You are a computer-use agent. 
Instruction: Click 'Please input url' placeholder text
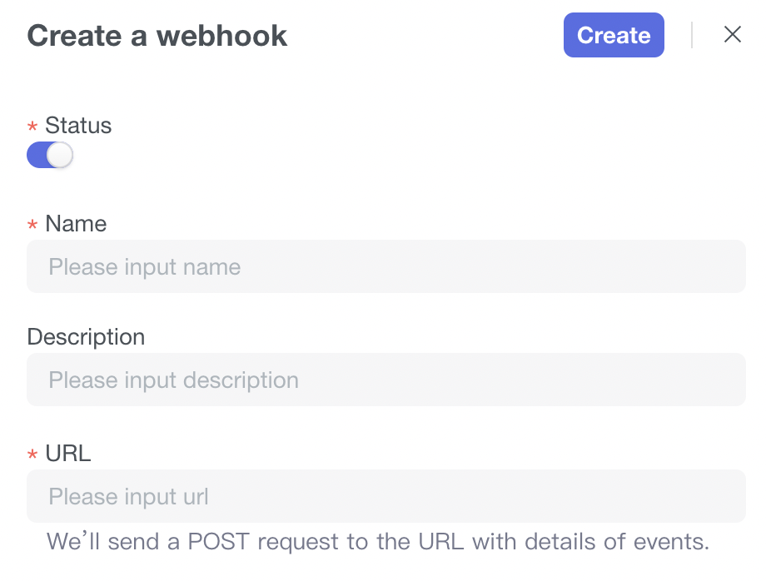click(x=128, y=497)
